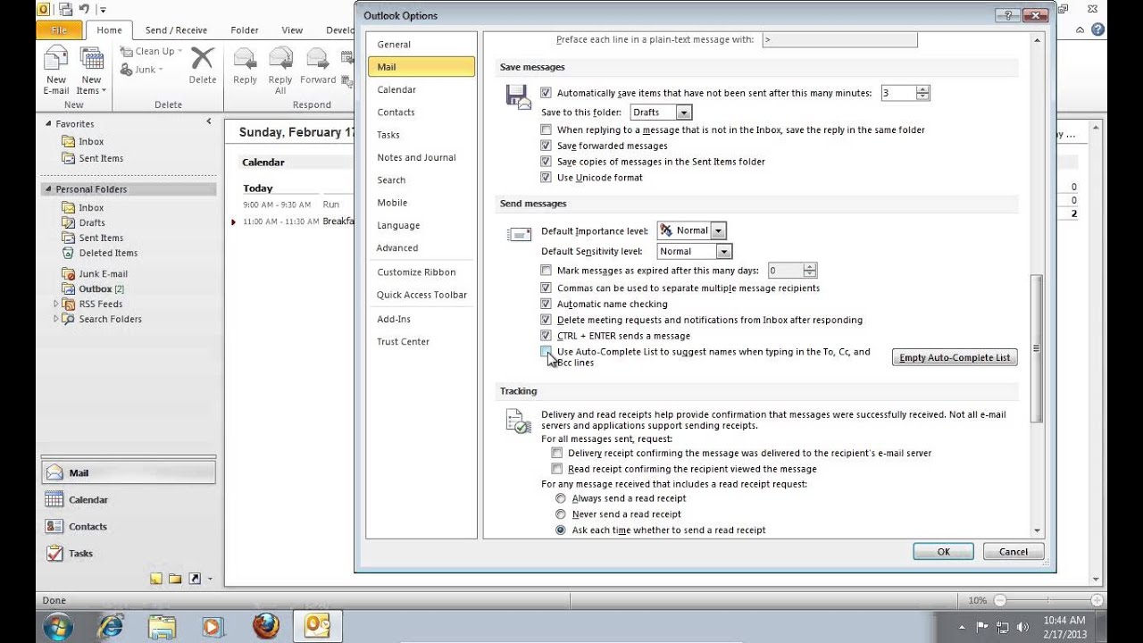Screen dimensions: 1143x643
Task: Open the Folder ribbon tab
Action: pos(244,29)
